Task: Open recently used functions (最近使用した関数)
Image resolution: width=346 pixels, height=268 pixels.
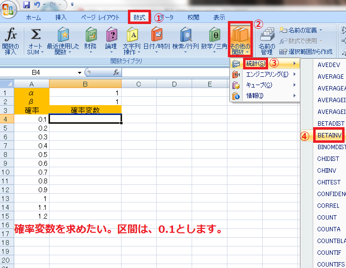Action: click(x=63, y=41)
